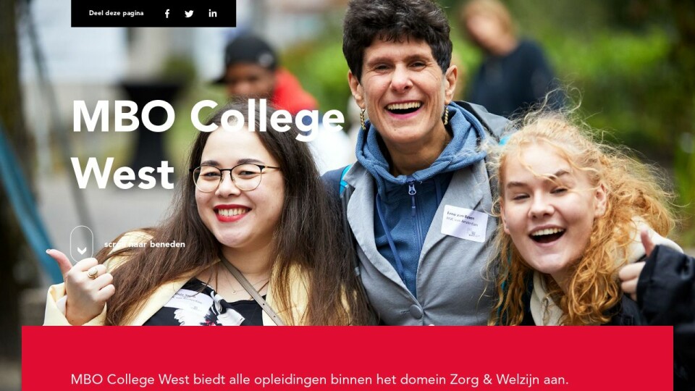Click the empty red area above the banner text
Viewport: 695px width, 391px height.
coord(347,348)
